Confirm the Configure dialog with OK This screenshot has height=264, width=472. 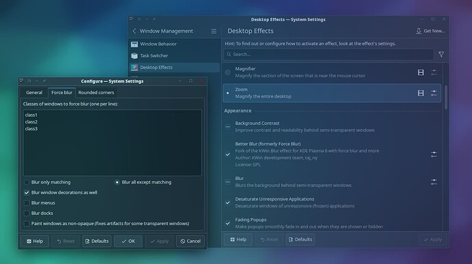(x=128, y=241)
